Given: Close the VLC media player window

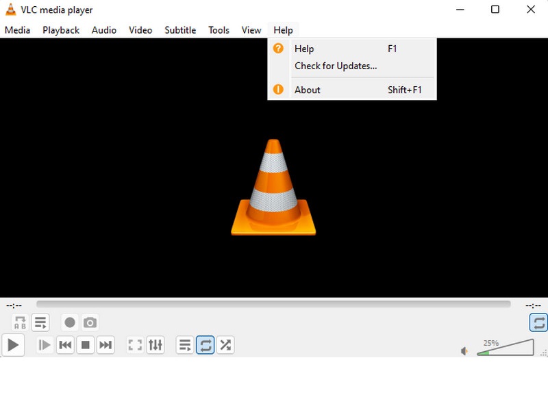Looking at the screenshot, I should 531,10.
